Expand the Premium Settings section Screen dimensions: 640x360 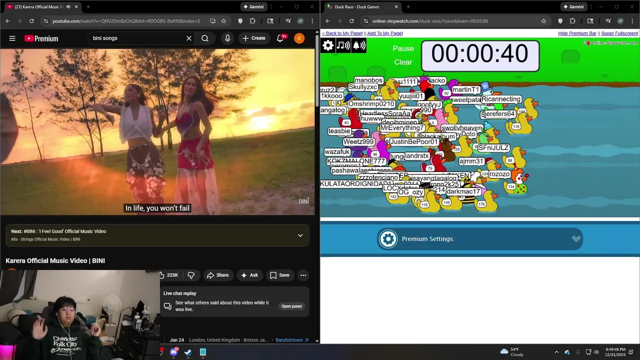(x=480, y=239)
